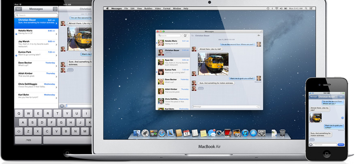Screen dimensions: 355x164
Task: Open Apple menu on the MacBook
Action: coord(107,8)
